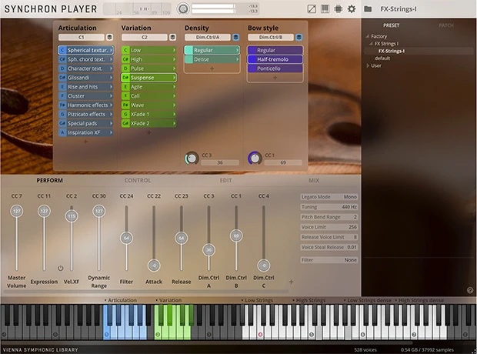Switch to the PATCH tab
Image resolution: width=477 pixels, height=354 pixels.
(446, 25)
